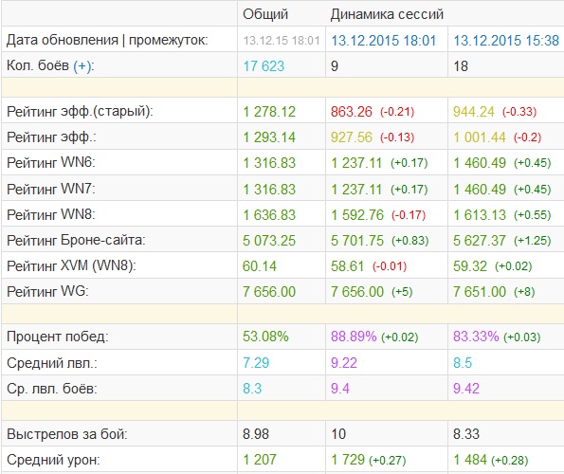This screenshot has height=474, width=564.
Task: Click the WN8 overall value 1 636.83
Action: tap(269, 215)
